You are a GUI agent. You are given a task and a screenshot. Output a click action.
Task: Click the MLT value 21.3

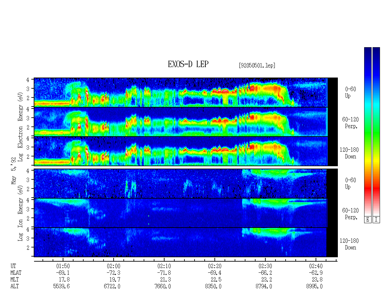[x=165, y=280]
